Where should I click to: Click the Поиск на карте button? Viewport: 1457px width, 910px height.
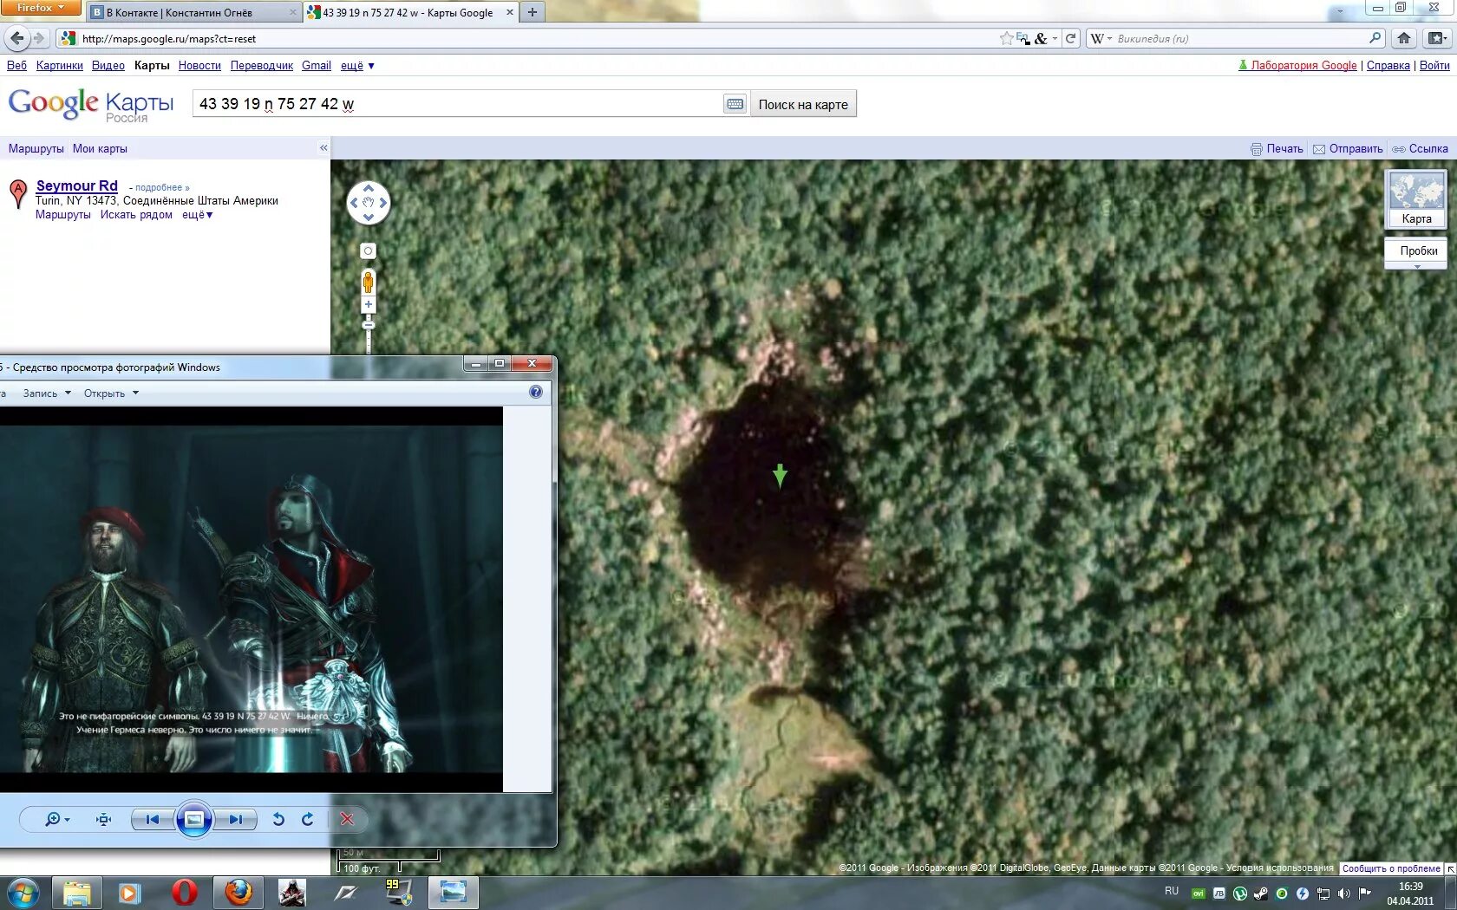click(803, 104)
